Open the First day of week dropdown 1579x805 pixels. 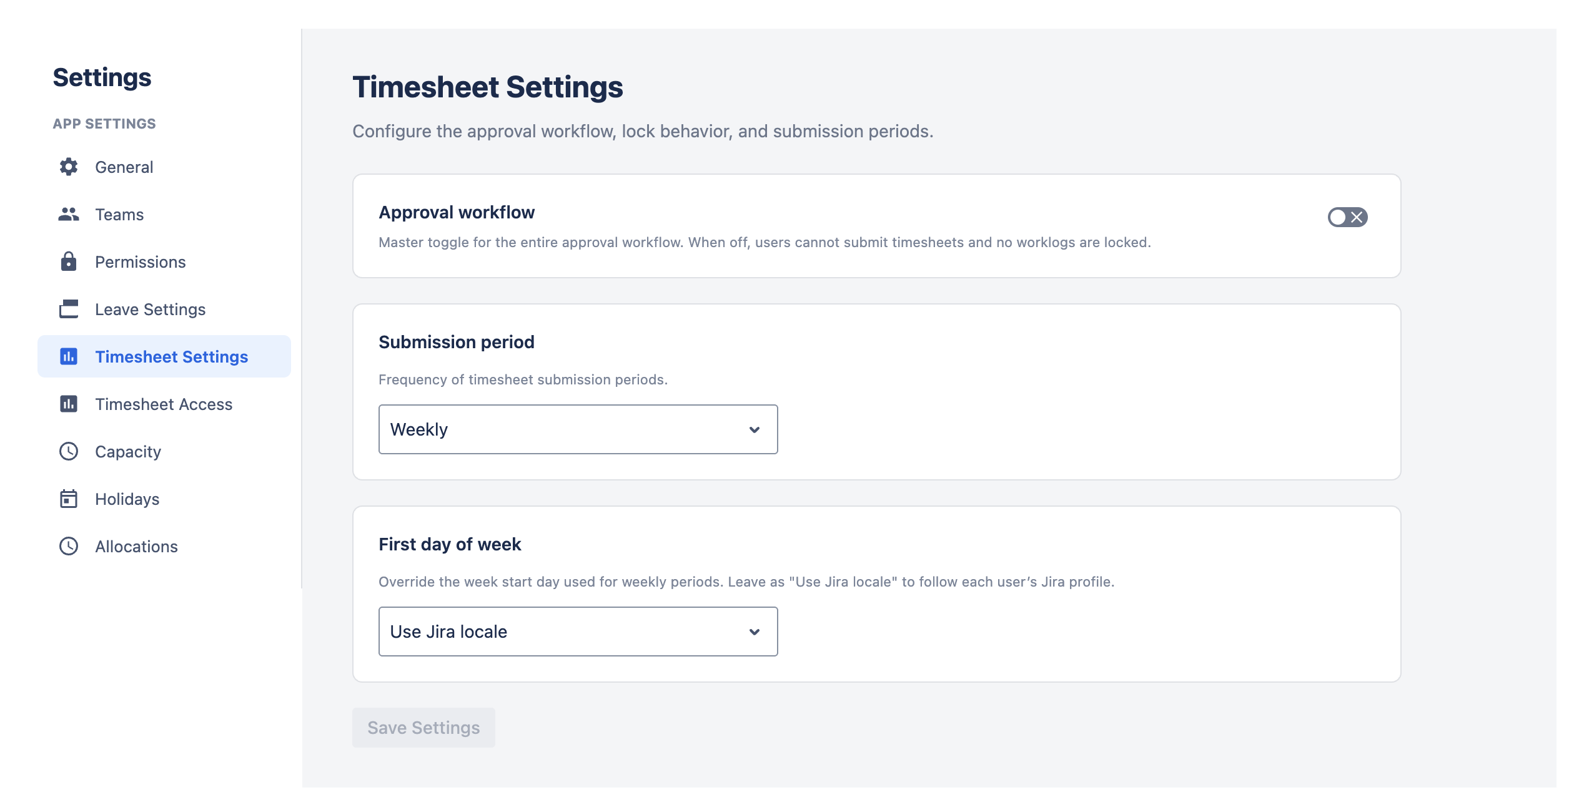577,631
